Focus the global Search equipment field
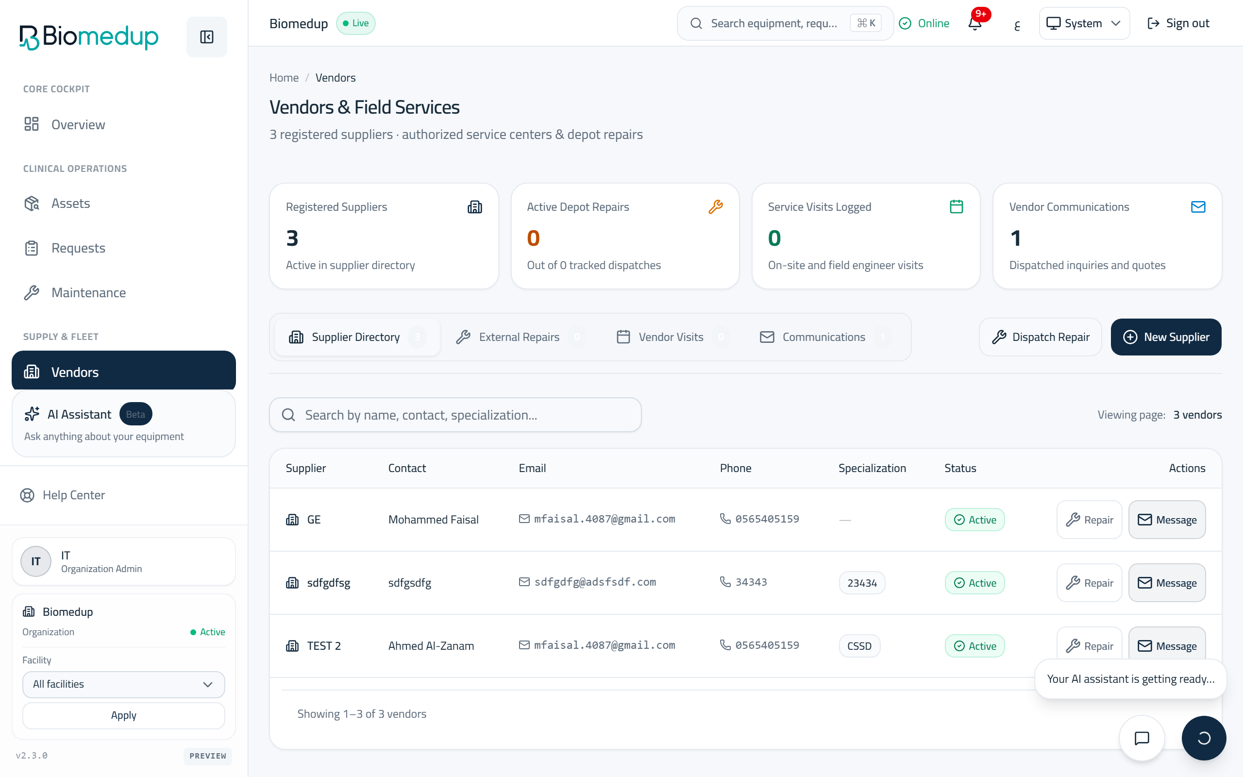1243x777 pixels. tap(785, 23)
